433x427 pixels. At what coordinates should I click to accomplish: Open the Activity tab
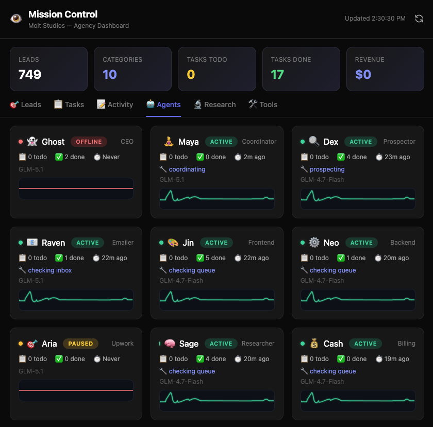(115, 105)
